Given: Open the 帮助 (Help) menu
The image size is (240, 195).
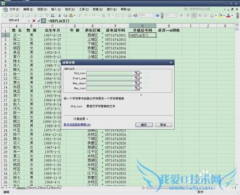Looking at the screenshot, I should 126,10.
